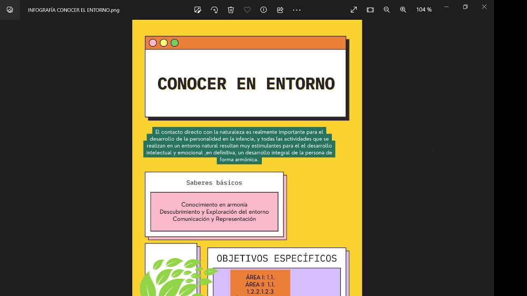Zoom out with the minus magnifier icon
This screenshot has width=527, height=296.
(387, 10)
